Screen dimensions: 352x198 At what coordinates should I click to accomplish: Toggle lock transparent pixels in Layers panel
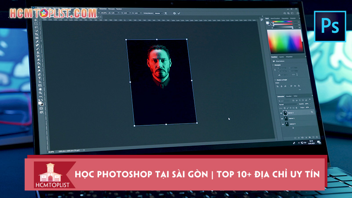285,108
